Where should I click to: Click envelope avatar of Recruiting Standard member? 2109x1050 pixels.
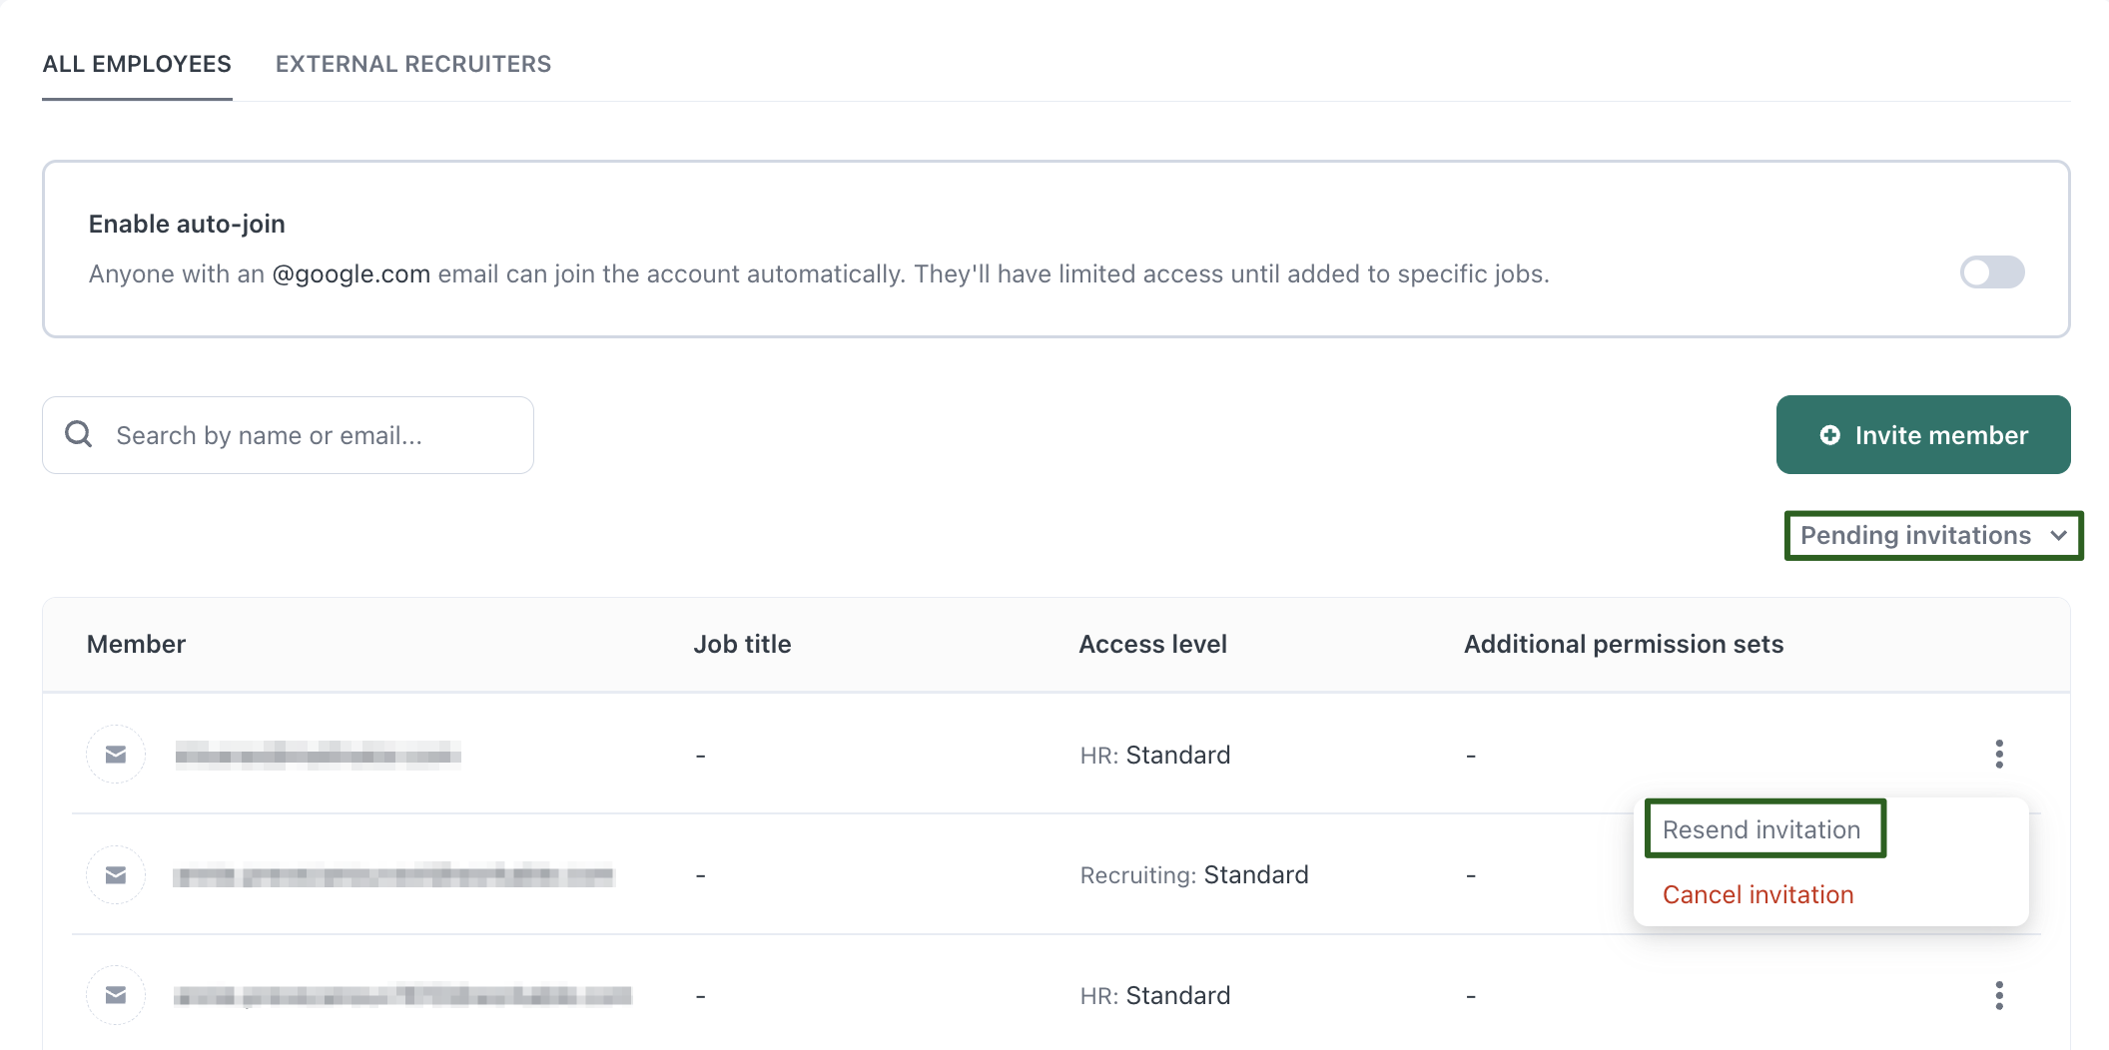coord(116,875)
